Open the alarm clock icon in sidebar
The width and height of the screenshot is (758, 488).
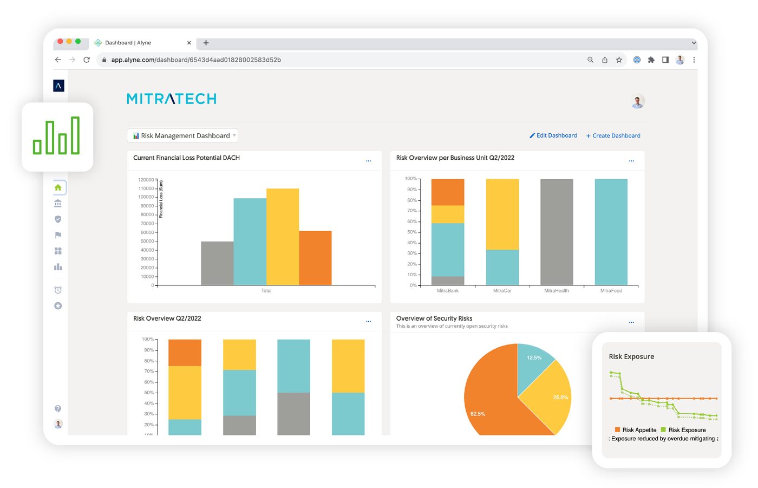[x=58, y=290]
